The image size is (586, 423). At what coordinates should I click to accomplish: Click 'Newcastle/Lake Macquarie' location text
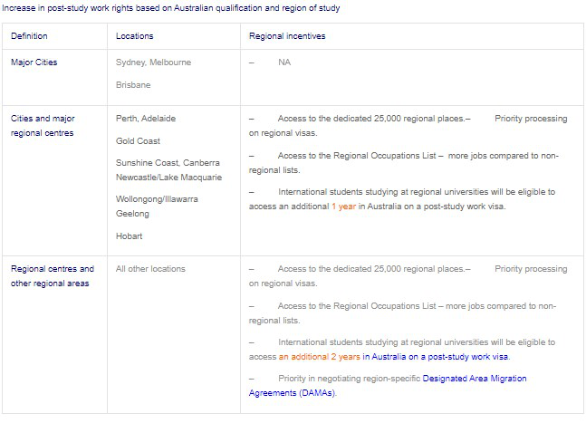(x=169, y=178)
